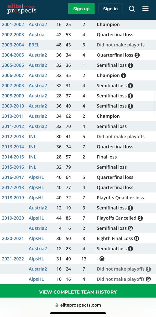
Task: Click the Sign up button
Action: click(x=81, y=9)
